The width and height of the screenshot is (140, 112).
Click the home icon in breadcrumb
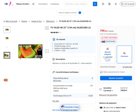pyautogui.click(x=4, y=21)
